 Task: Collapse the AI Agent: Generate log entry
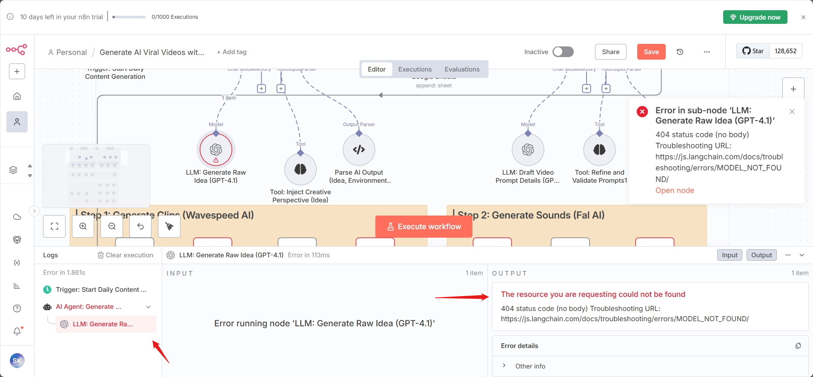point(149,307)
